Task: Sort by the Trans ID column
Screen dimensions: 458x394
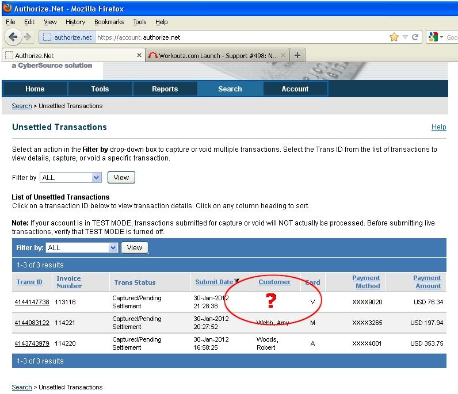Action: 29,282
